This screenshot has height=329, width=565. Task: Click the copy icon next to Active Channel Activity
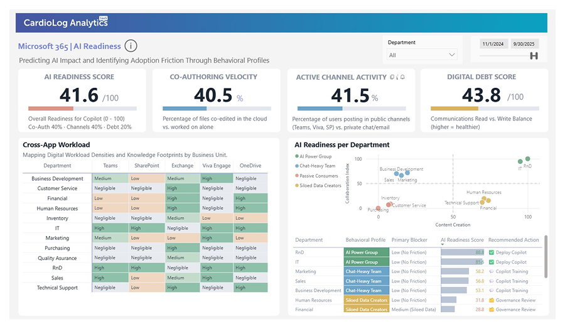[392, 77]
